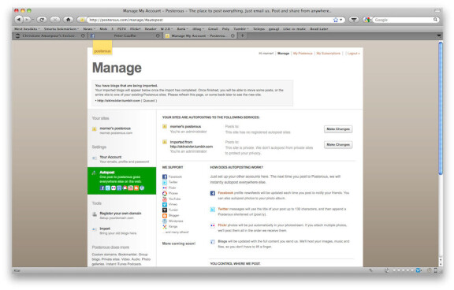Click the Posterous yellow logo
This screenshot has width=454, height=290.
pyautogui.click(x=102, y=47)
